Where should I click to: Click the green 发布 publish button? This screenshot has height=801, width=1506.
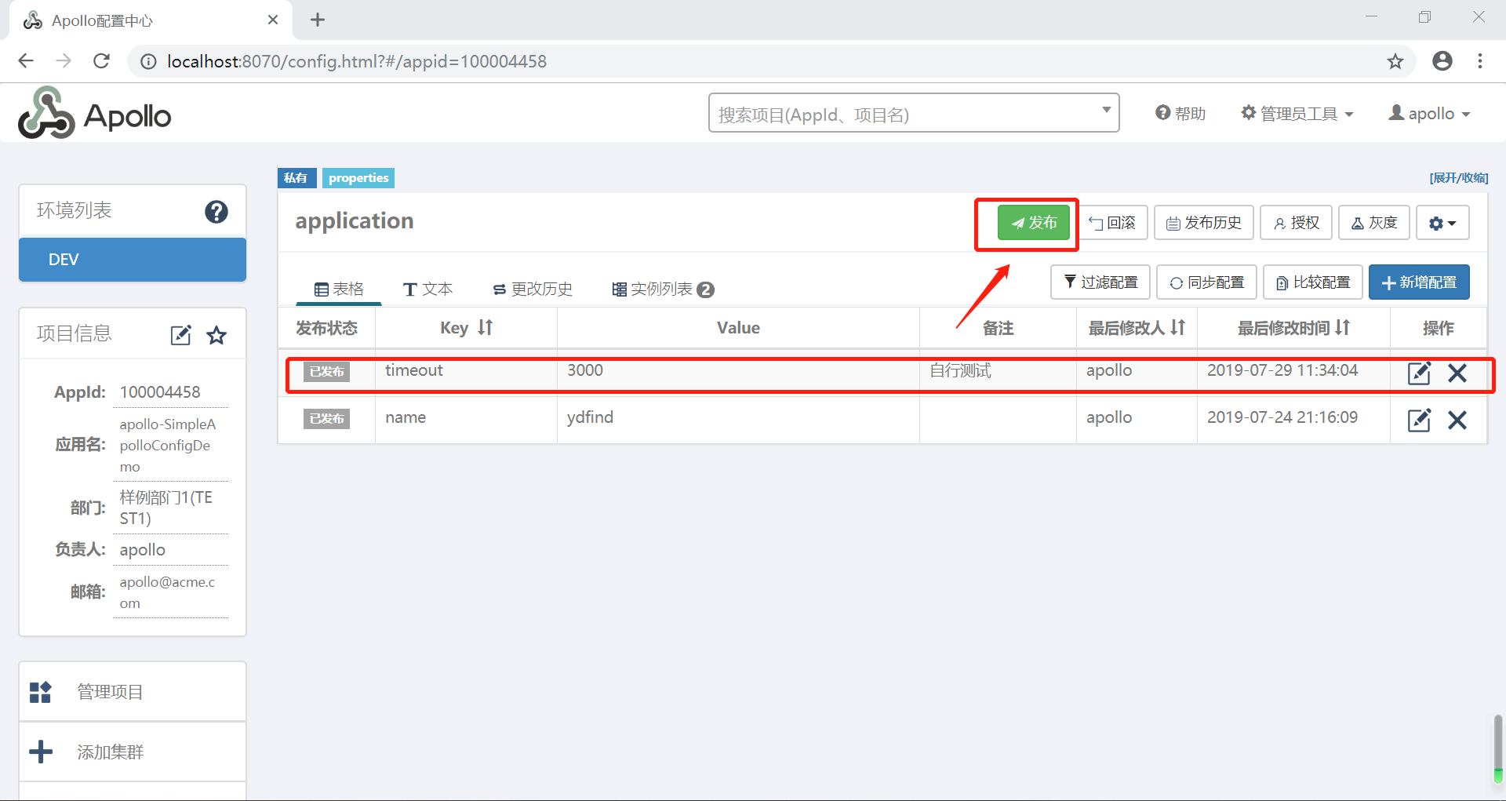(x=1032, y=222)
